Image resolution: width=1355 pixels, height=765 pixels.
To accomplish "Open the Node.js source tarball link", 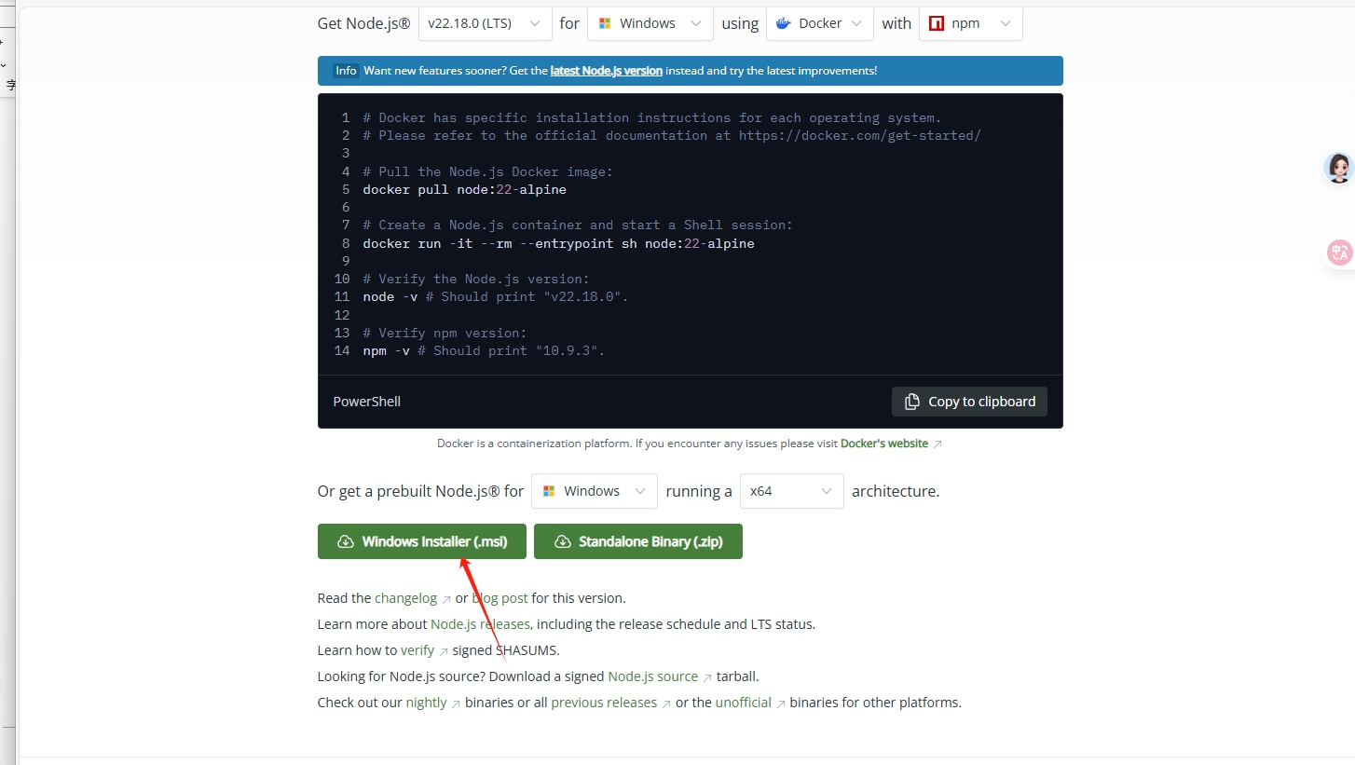I will [x=652, y=676].
